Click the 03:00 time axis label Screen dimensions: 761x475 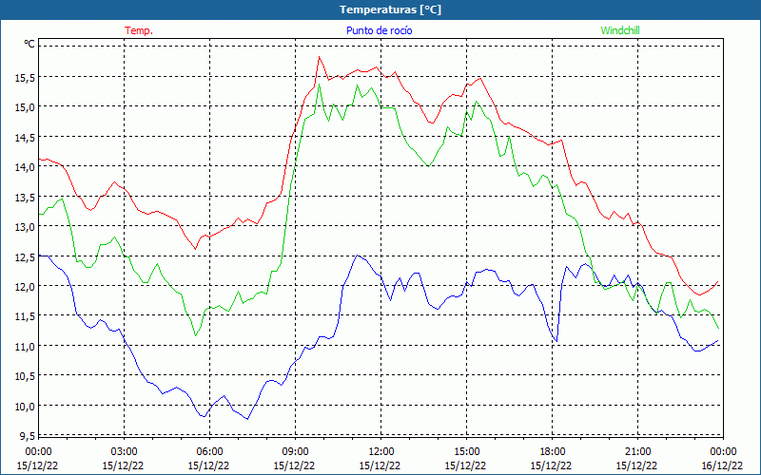[124, 452]
